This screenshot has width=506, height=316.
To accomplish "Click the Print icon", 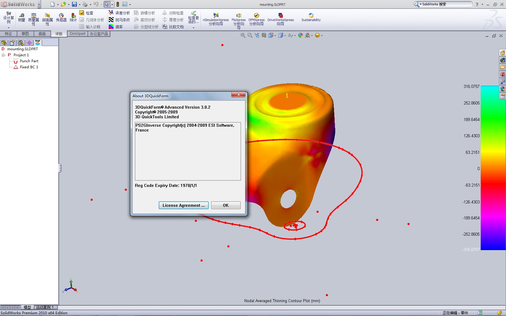I will (85, 4).
